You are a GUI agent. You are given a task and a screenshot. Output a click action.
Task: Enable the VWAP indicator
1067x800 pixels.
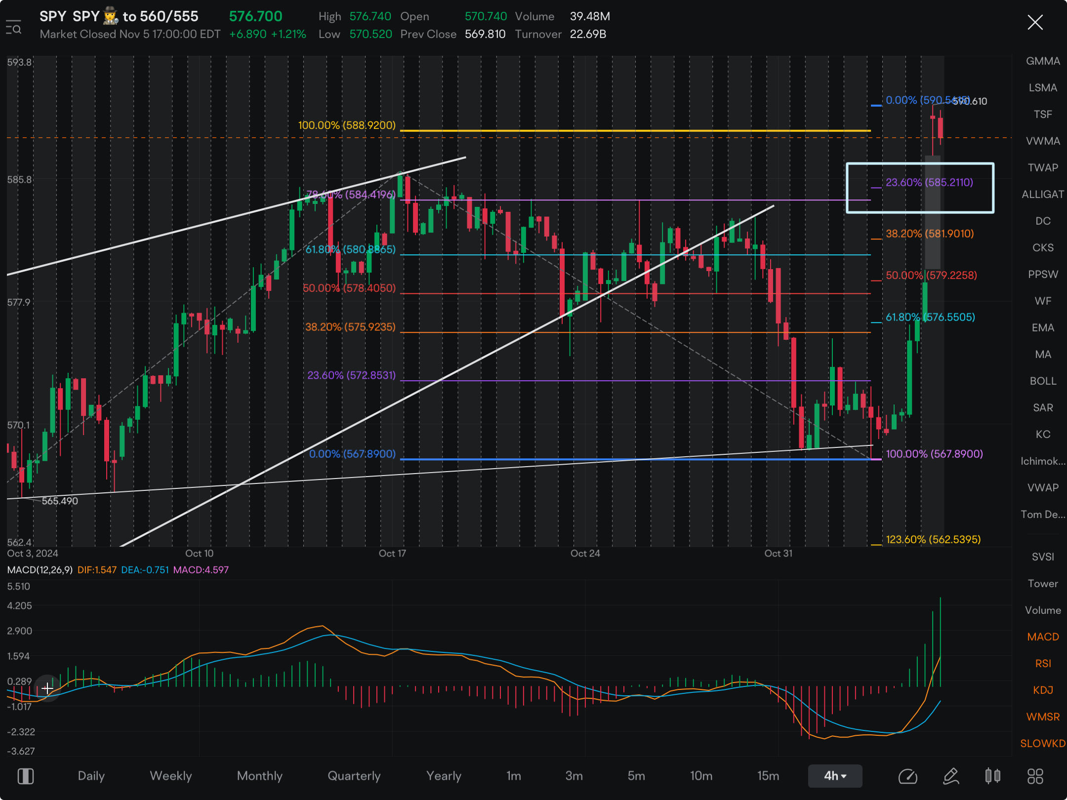(x=1043, y=488)
